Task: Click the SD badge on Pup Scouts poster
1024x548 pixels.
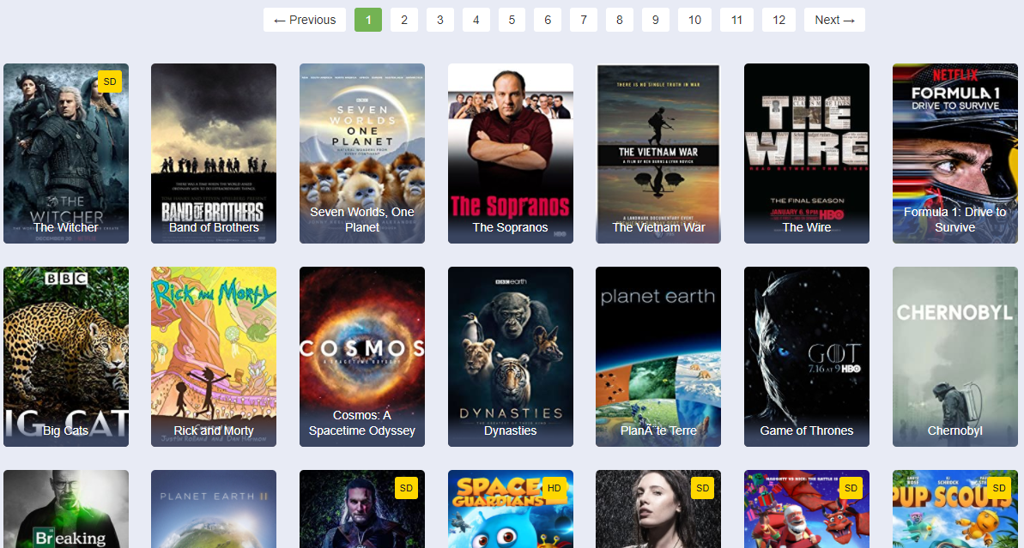Action: (999, 488)
